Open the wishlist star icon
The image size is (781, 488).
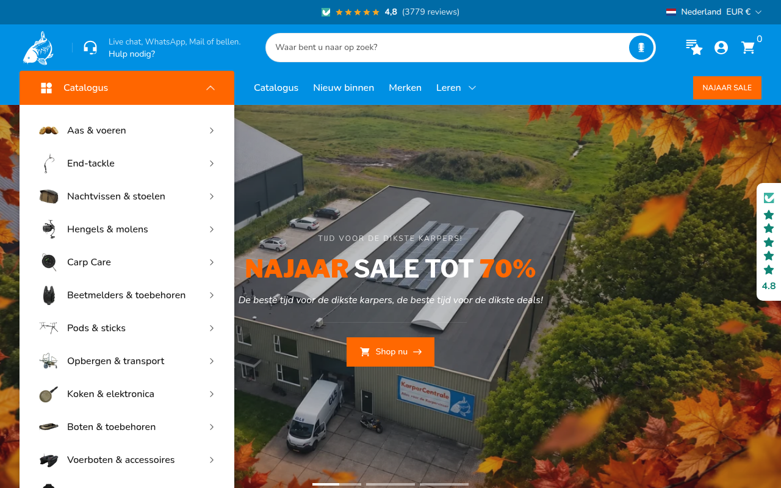pyautogui.click(x=694, y=48)
